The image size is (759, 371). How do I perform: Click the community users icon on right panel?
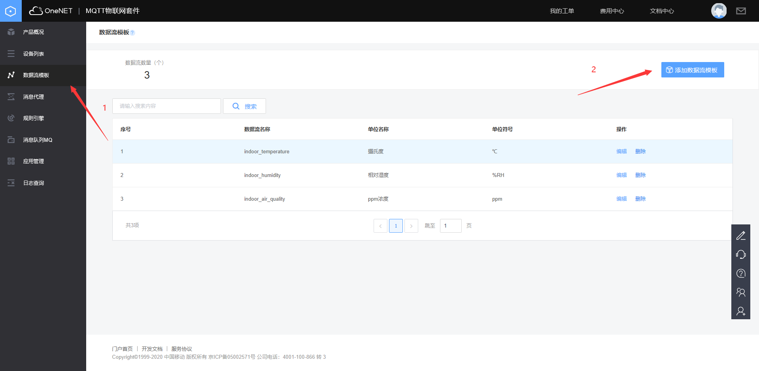[x=741, y=292]
